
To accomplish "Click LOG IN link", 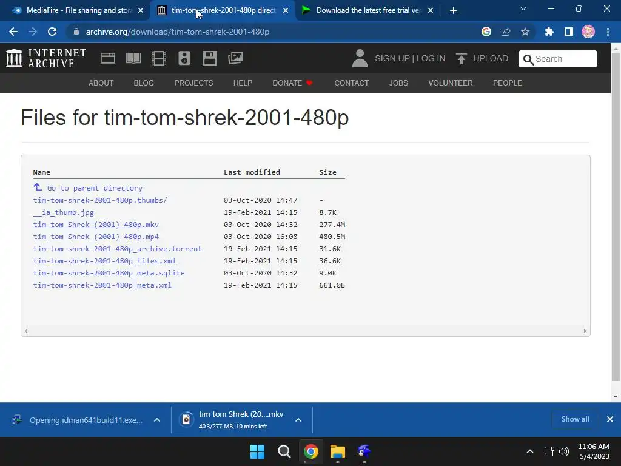I will click(431, 59).
